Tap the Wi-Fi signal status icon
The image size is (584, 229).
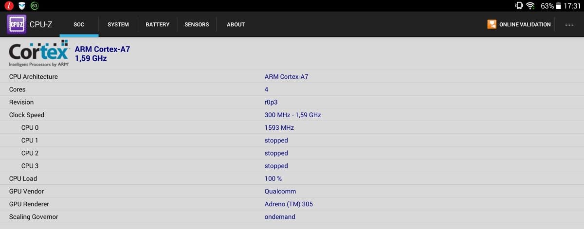point(530,6)
